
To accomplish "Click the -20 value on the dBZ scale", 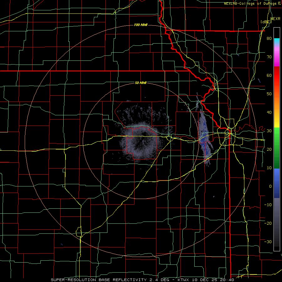I will [268, 223].
